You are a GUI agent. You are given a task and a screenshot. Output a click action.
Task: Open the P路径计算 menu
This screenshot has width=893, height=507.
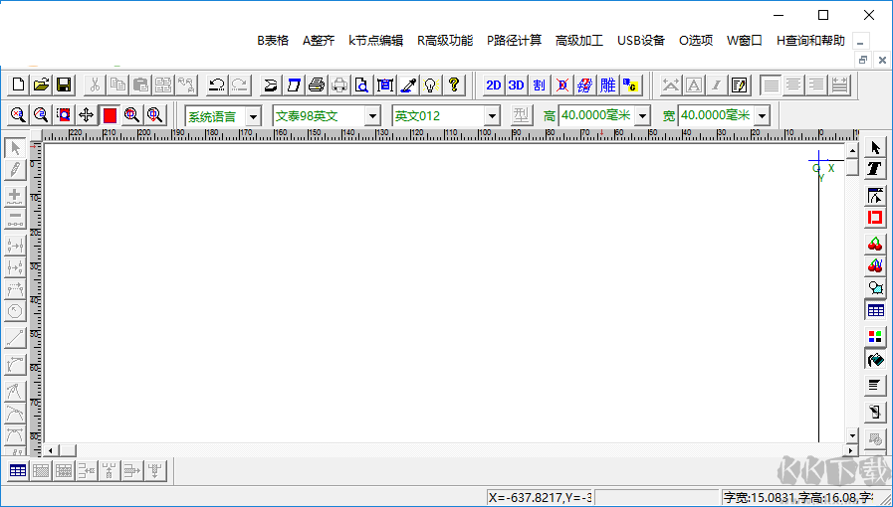514,41
